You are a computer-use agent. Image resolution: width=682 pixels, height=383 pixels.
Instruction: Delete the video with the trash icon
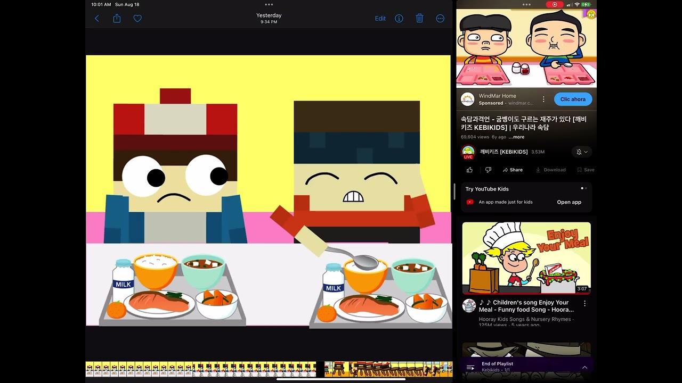[x=420, y=18]
